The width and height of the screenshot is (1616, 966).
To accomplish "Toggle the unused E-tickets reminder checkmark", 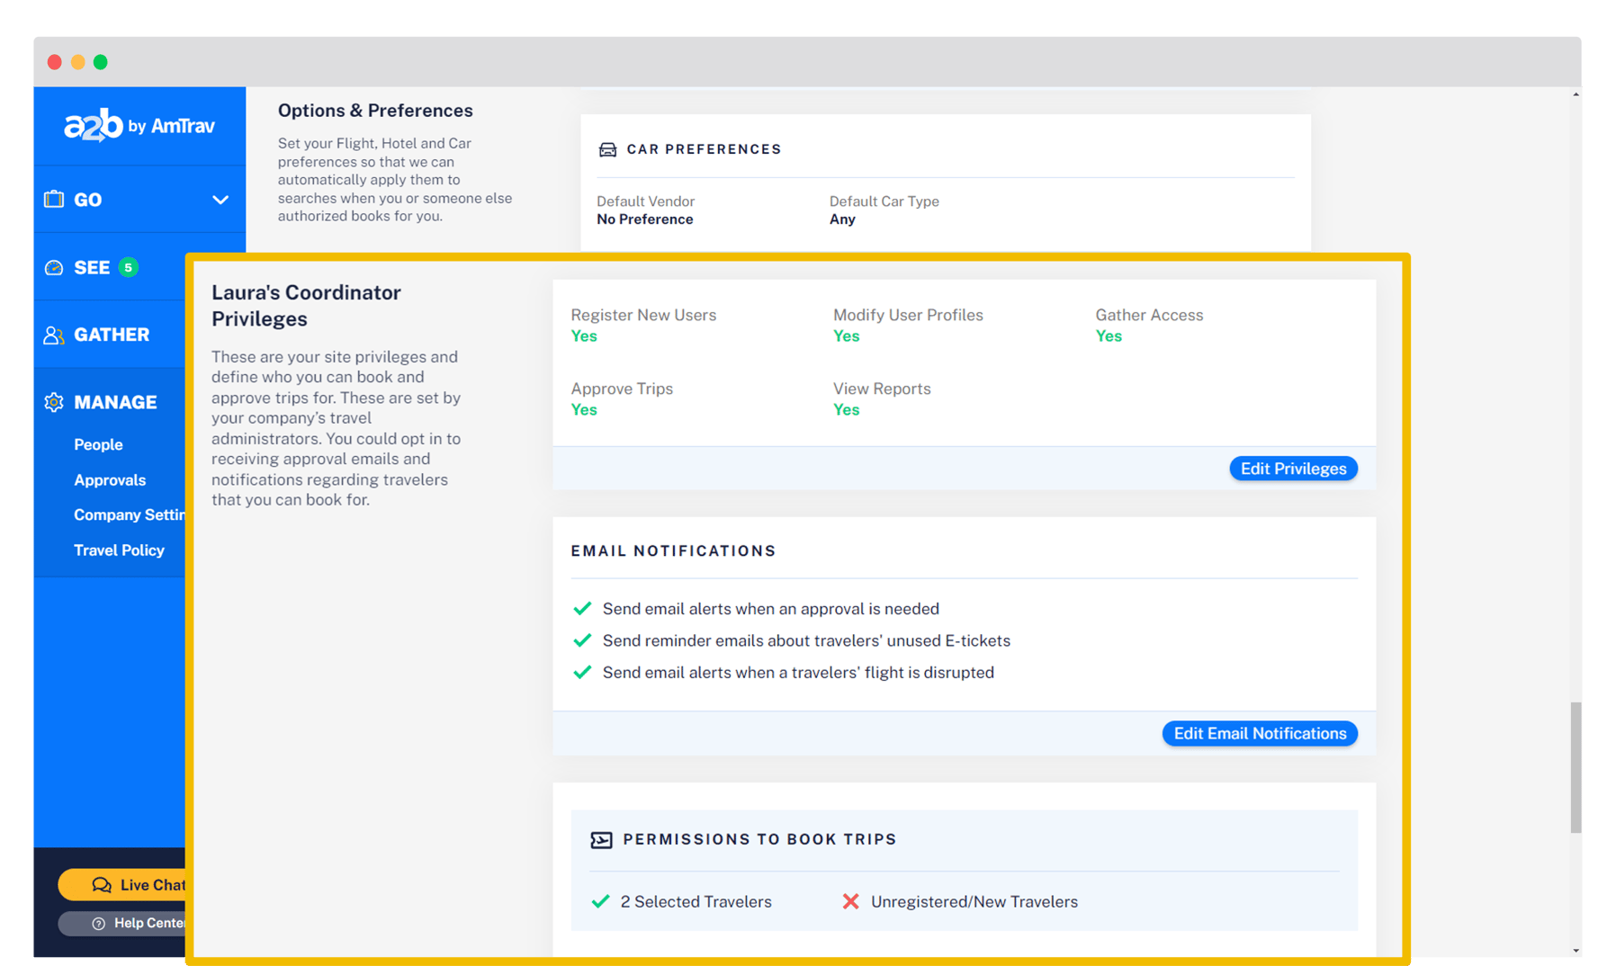I will click(582, 640).
